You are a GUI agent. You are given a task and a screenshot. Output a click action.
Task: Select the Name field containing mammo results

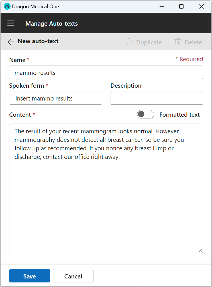click(x=106, y=73)
